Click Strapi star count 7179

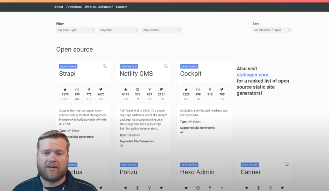65,94
